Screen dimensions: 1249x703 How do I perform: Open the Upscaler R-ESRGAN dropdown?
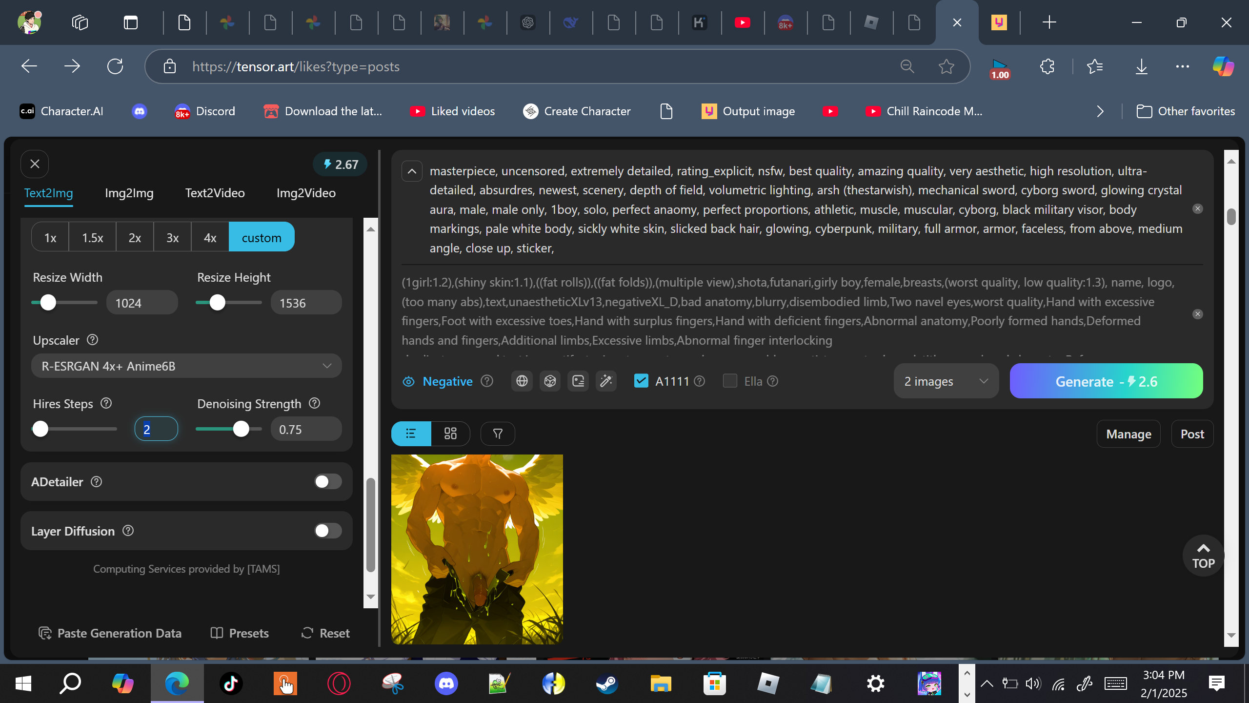click(x=186, y=366)
